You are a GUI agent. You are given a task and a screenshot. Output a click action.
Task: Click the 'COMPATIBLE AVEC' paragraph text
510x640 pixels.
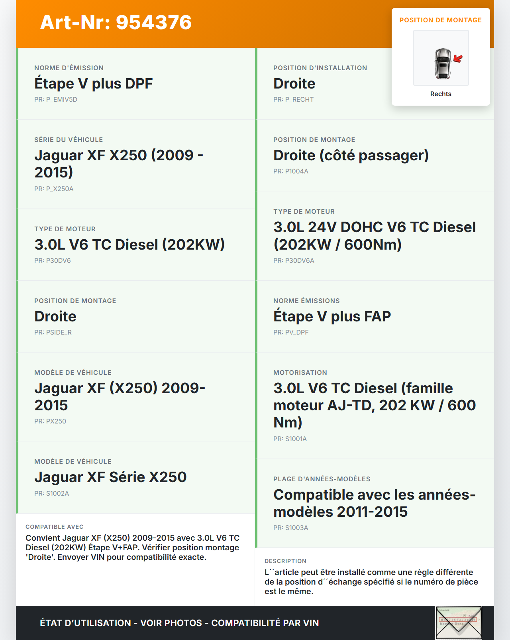tap(132, 547)
